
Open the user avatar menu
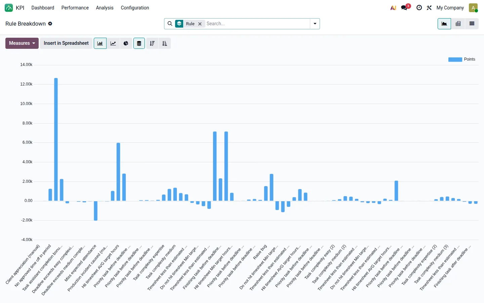pos(473,8)
